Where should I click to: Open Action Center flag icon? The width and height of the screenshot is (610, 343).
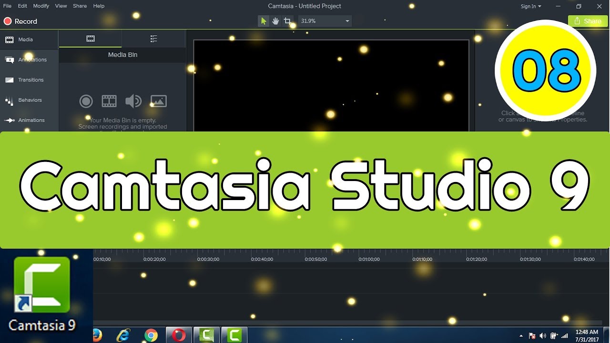click(x=532, y=336)
